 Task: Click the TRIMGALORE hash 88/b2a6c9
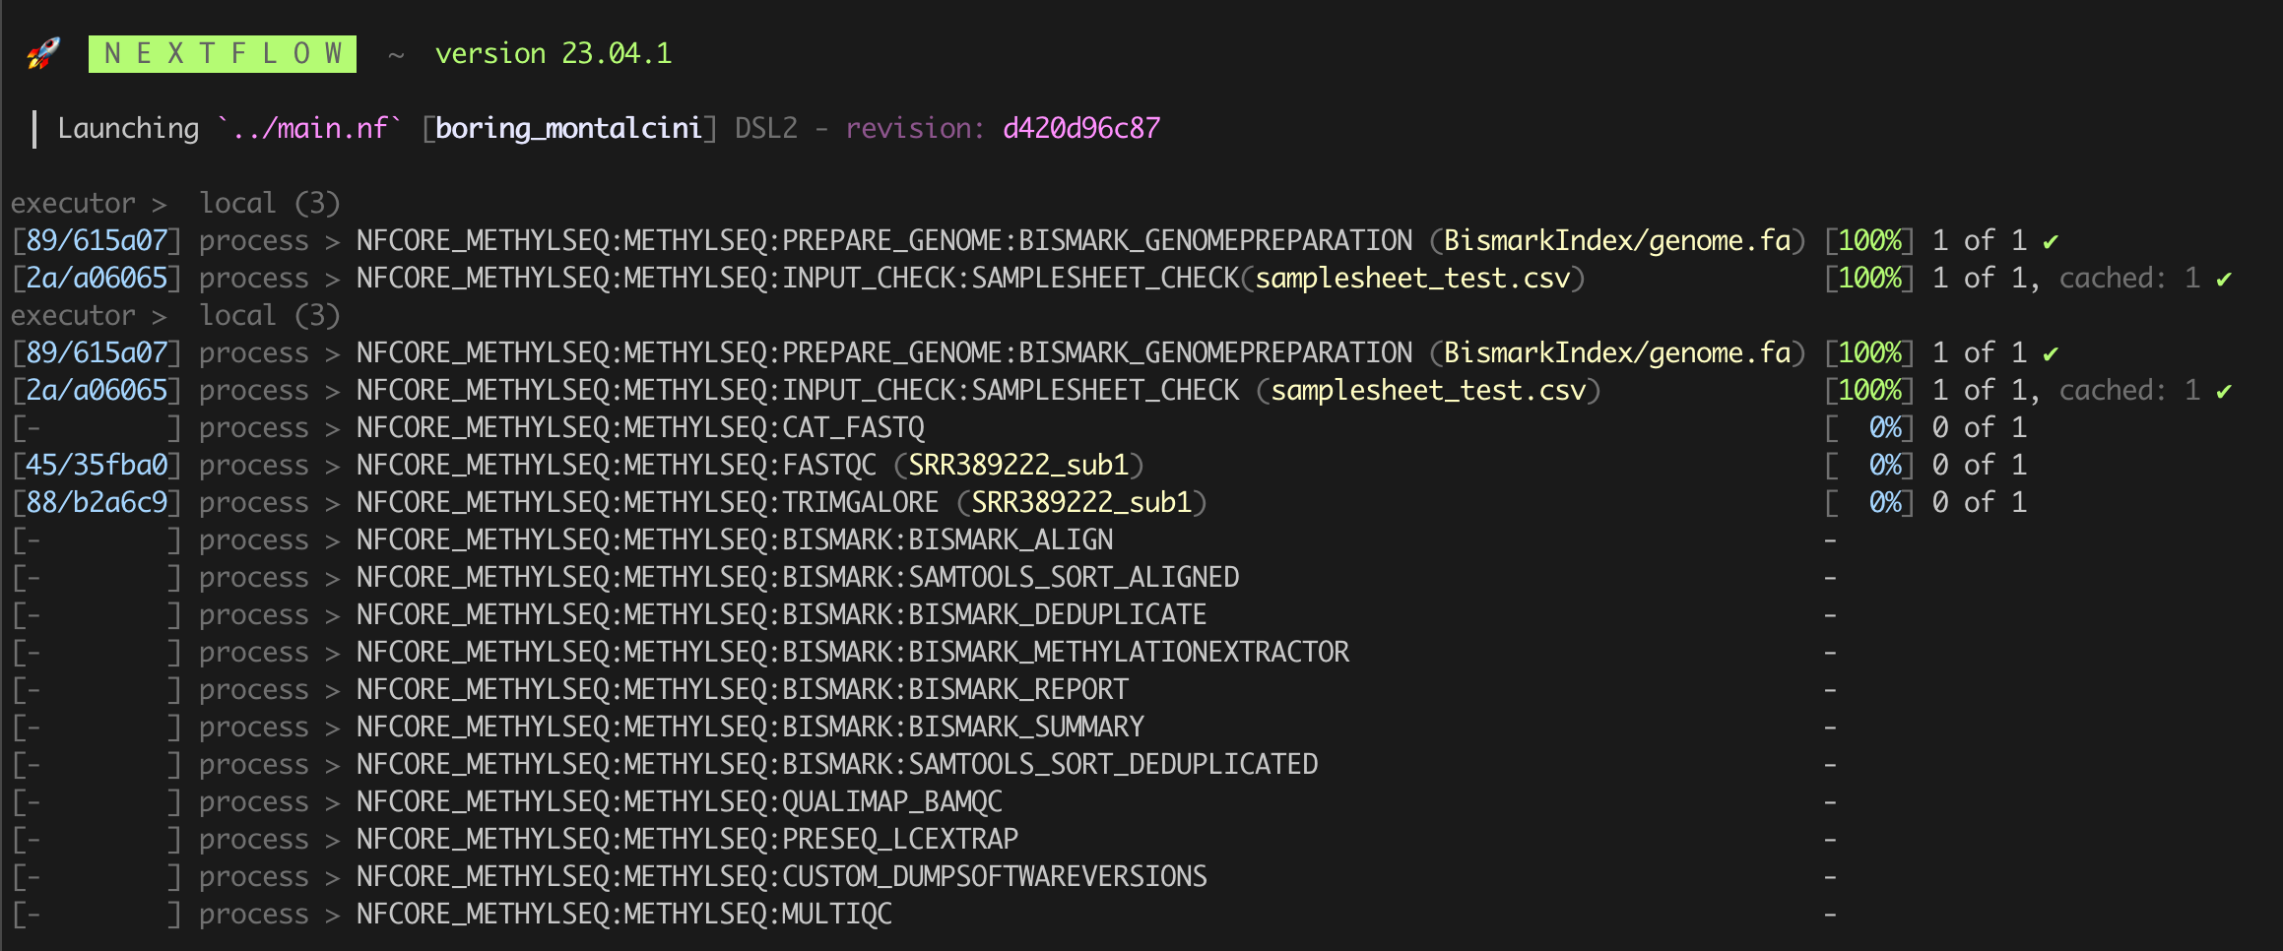click(97, 501)
